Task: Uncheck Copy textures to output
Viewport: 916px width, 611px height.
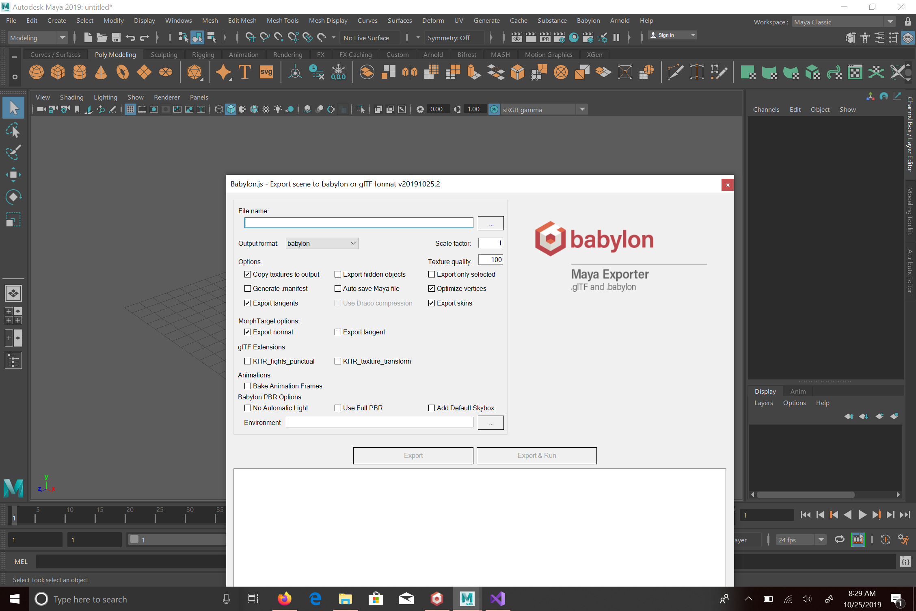Action: [248, 274]
